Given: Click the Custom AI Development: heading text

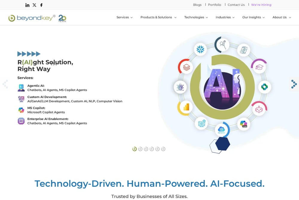Looking at the screenshot, I should (x=47, y=97).
